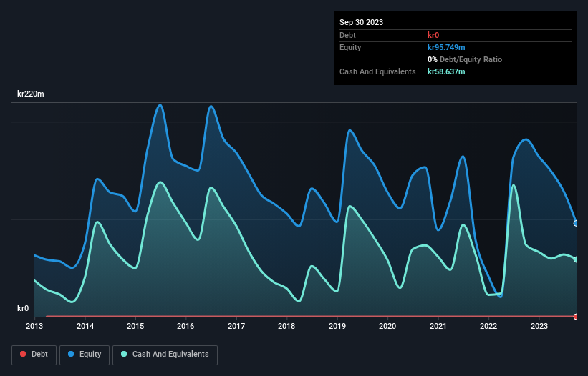The height and width of the screenshot is (376, 588).
Task: Select the Cash endpoint marker for Sep 2023
Action: (x=576, y=259)
